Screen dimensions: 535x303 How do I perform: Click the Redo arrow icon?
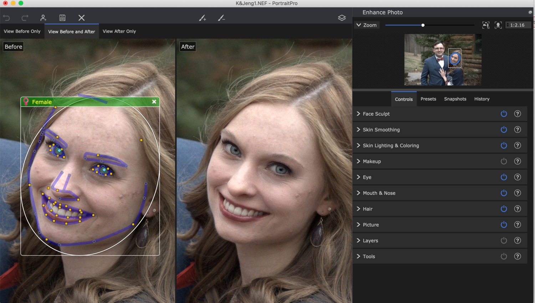pos(24,17)
